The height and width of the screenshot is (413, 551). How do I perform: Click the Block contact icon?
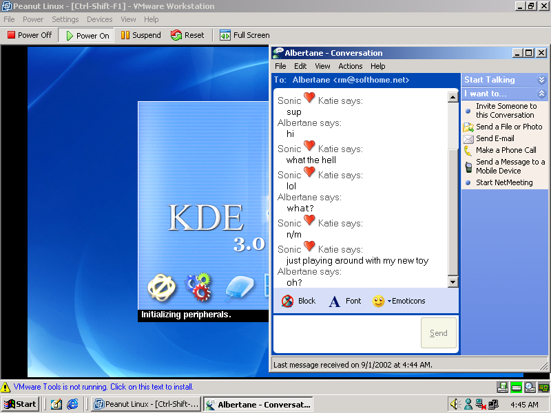click(x=288, y=301)
